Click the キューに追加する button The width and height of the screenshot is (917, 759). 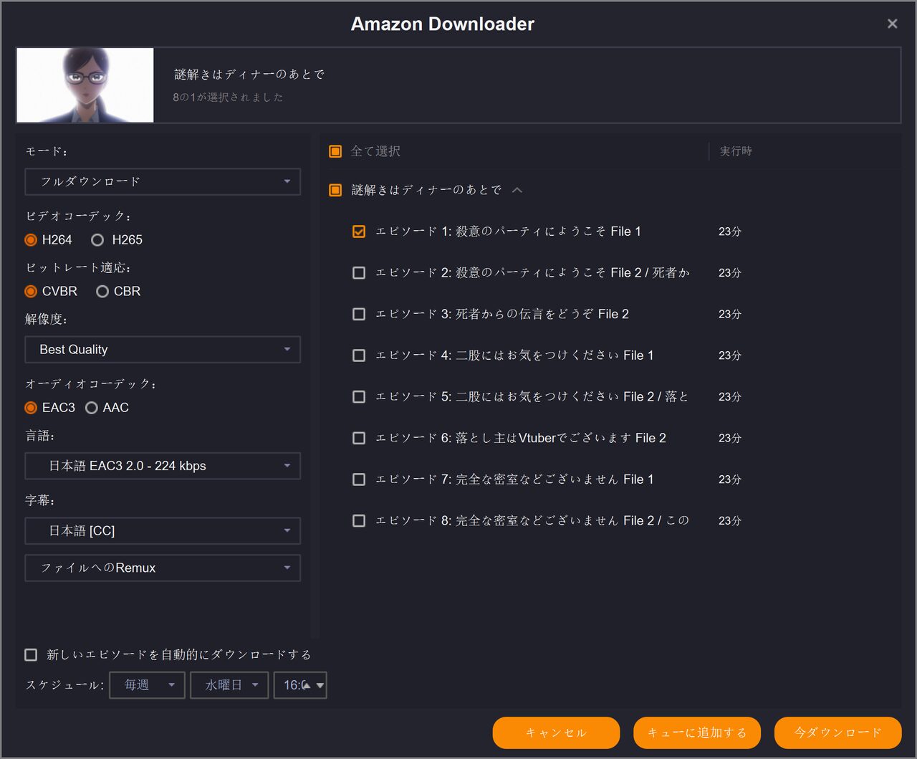(x=696, y=732)
